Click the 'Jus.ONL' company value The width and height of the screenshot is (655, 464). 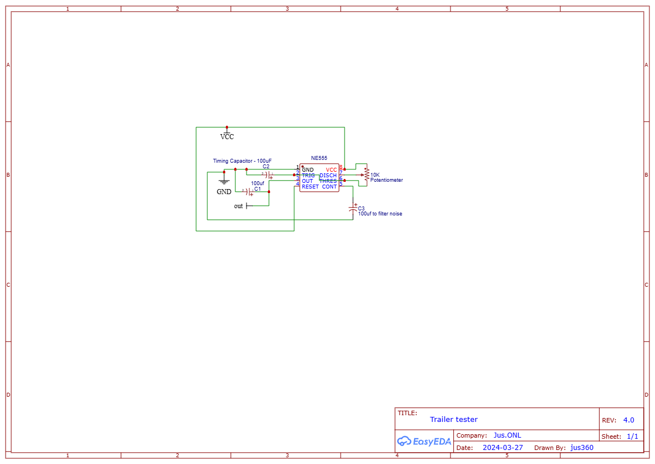pyautogui.click(x=507, y=435)
